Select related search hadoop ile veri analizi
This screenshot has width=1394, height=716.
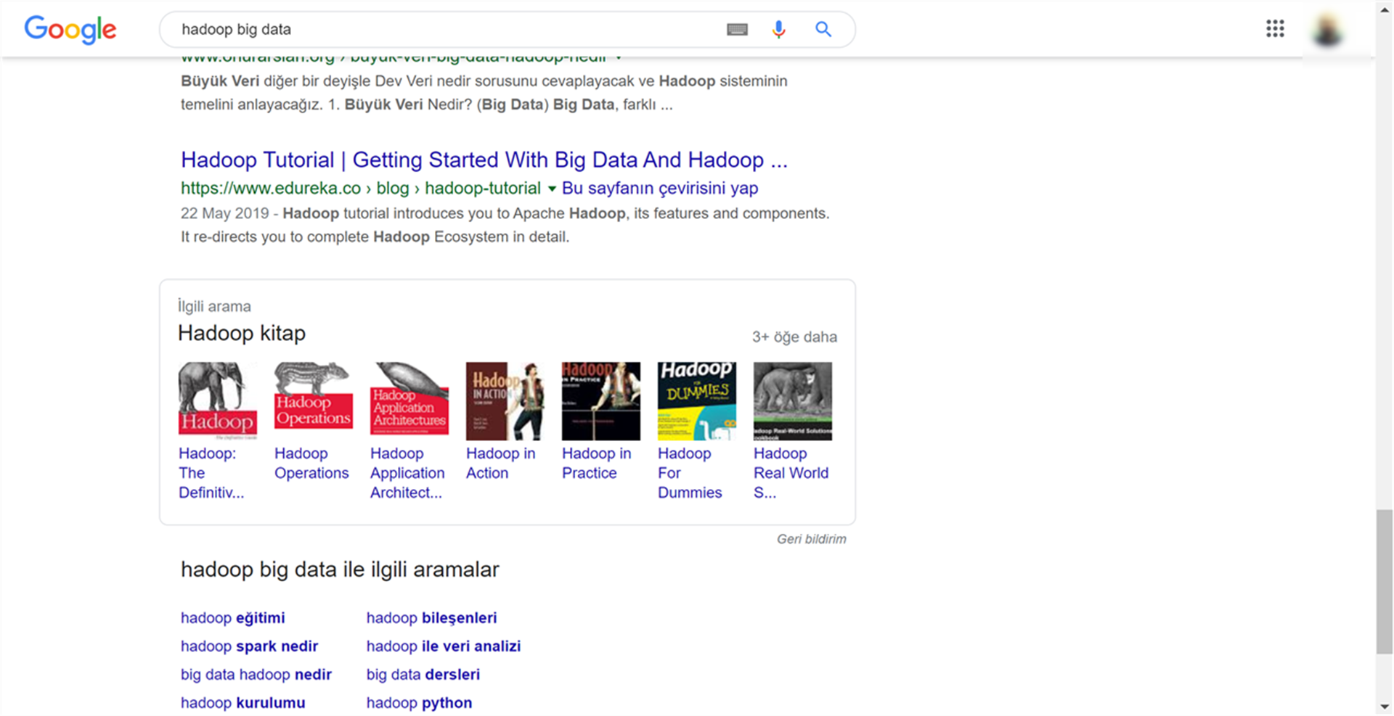tap(444, 646)
